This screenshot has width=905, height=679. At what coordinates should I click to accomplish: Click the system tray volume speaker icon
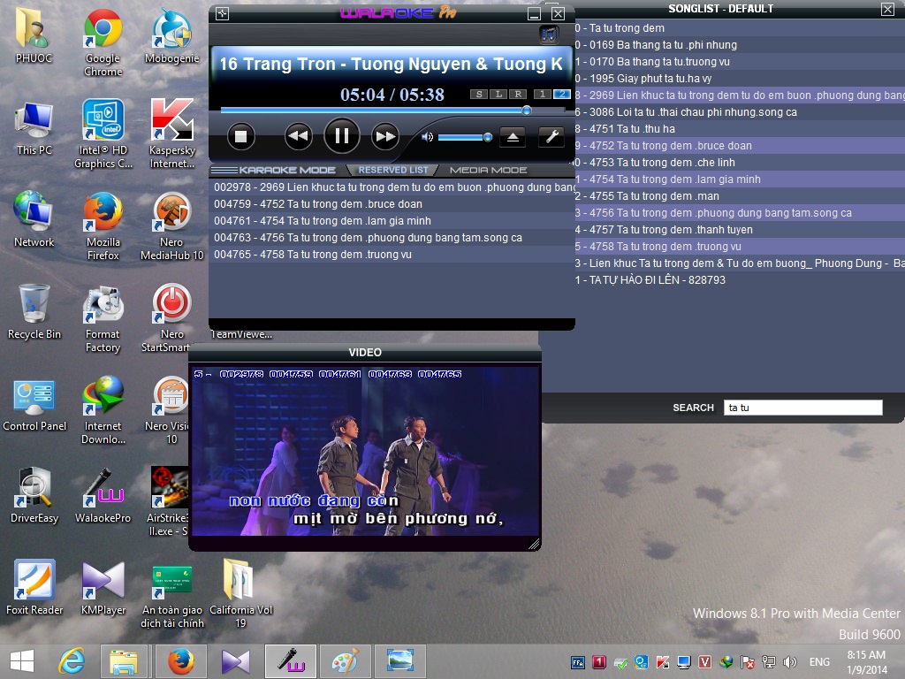(x=789, y=661)
